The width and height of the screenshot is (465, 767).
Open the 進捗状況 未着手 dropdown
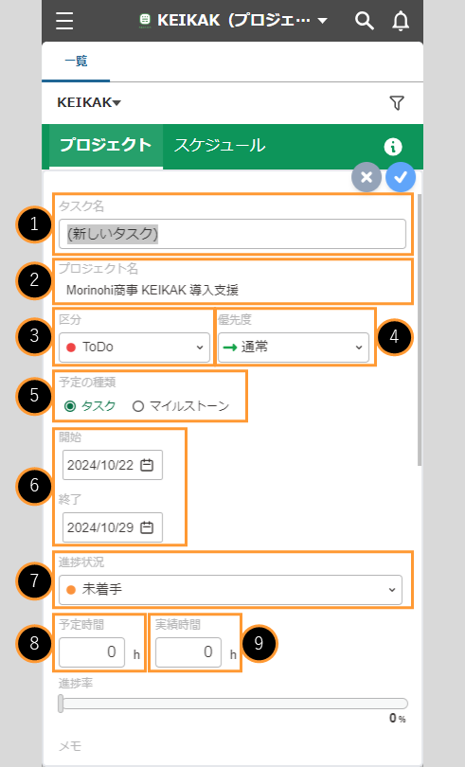pos(230,590)
